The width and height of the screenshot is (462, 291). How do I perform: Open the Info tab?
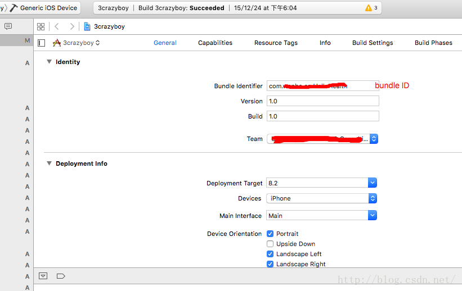[x=325, y=43]
